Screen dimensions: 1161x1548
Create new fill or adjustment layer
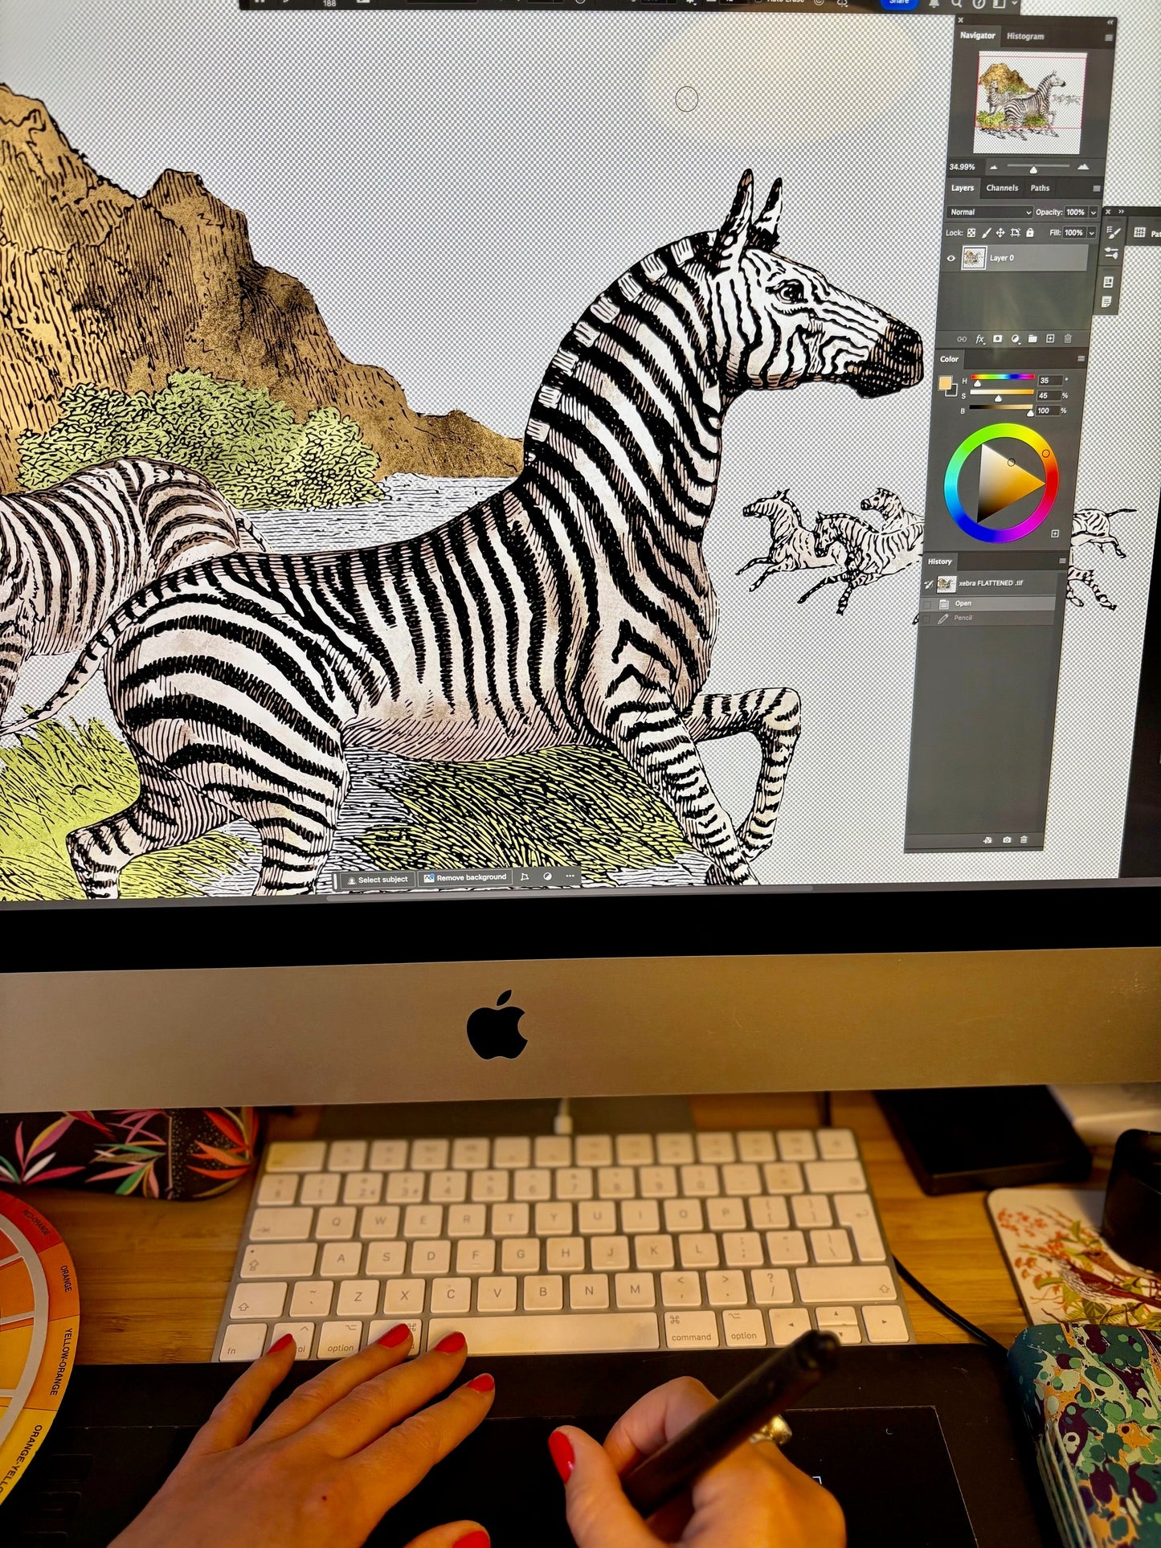1016,339
